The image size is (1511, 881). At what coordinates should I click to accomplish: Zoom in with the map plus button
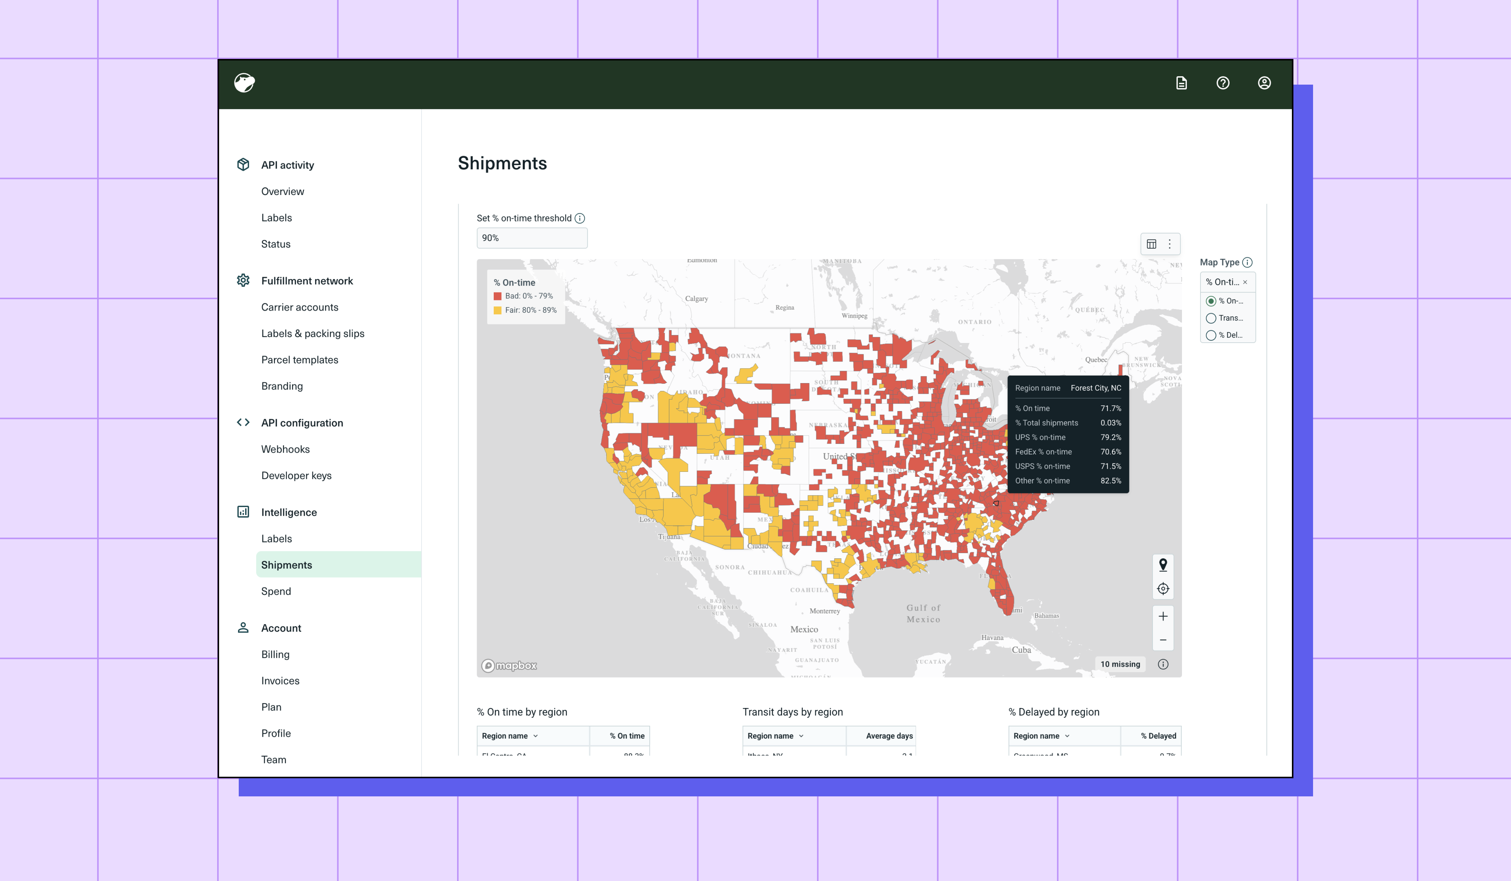[x=1163, y=617]
